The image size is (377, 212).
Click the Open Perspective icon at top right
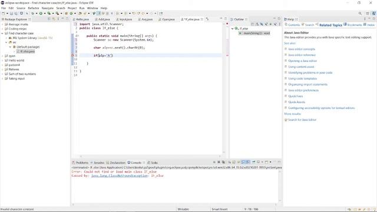tap(368, 14)
